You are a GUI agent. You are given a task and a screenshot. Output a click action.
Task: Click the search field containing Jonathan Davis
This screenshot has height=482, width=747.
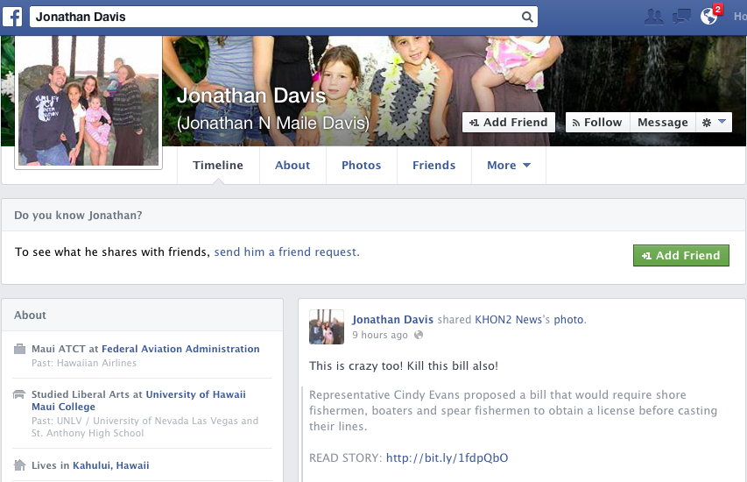click(271, 17)
